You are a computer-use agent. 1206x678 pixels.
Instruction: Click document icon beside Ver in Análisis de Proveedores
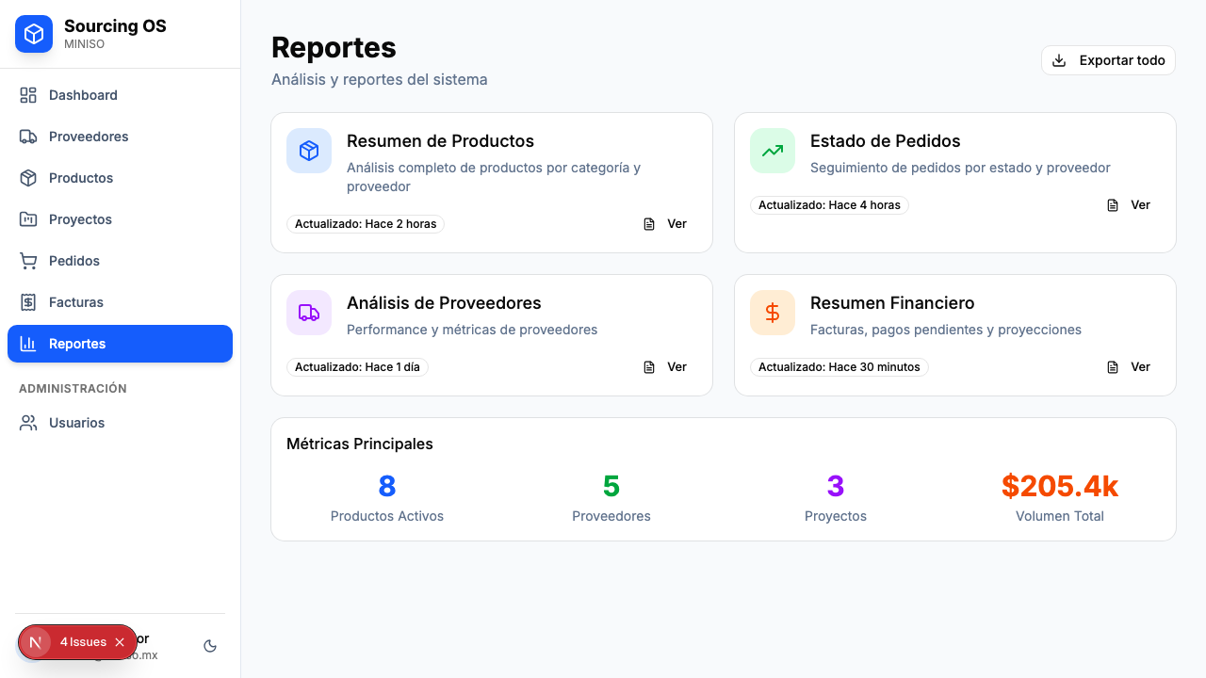tap(649, 367)
